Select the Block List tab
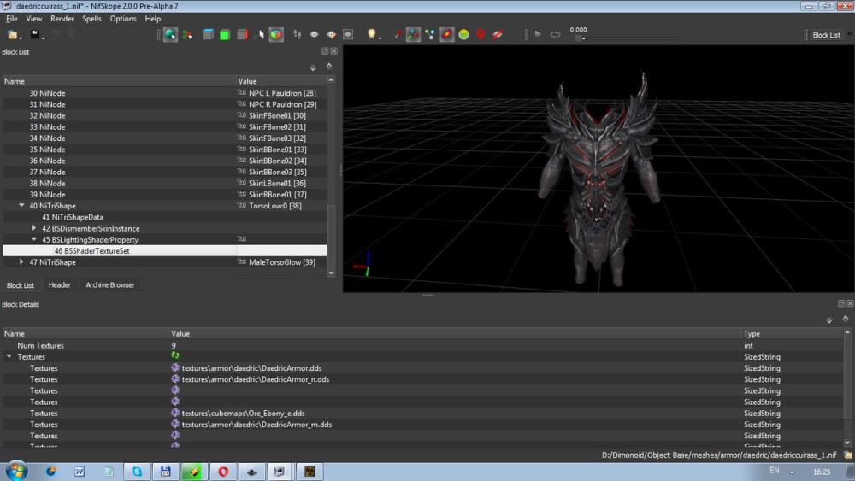The width and height of the screenshot is (855, 481). (21, 285)
